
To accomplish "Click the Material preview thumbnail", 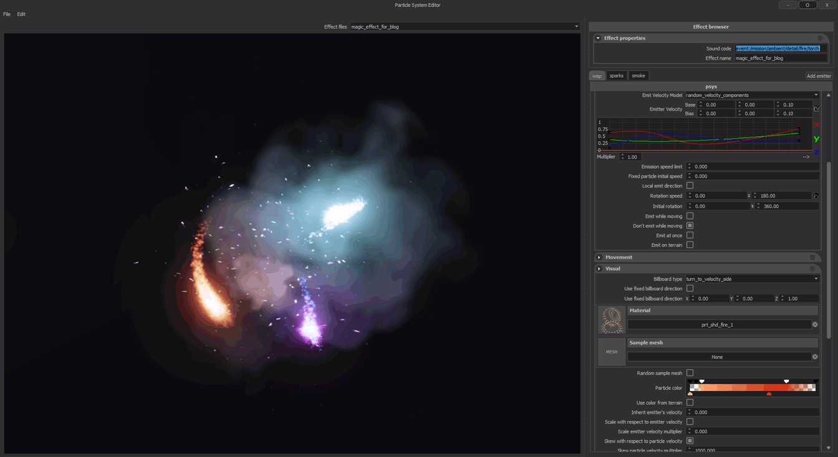I will click(x=611, y=319).
